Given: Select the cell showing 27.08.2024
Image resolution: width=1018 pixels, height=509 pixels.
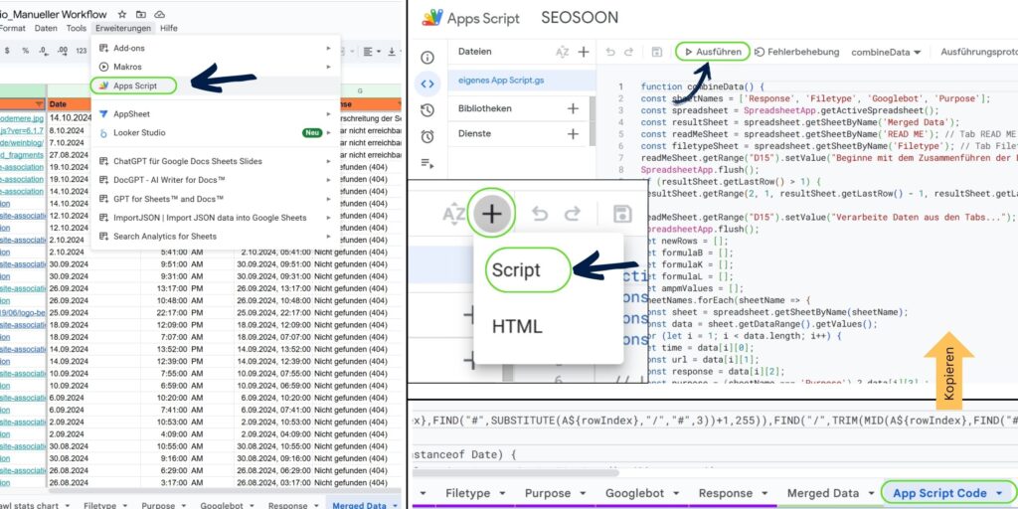Looking at the screenshot, I should 68,155.
